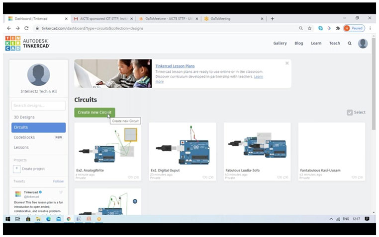The image size is (379, 237).
Task: Open the search magnifier in Tinkercad header
Action: [350, 43]
